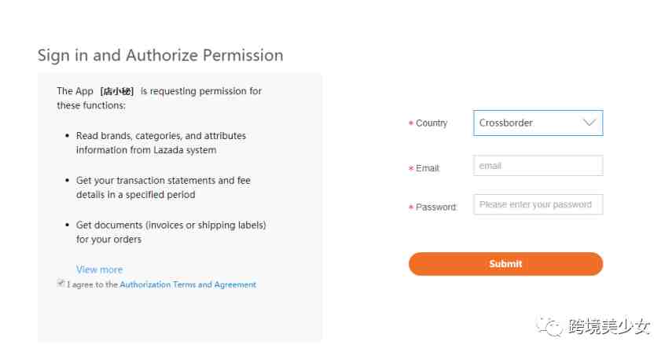Viewport: 672px width, 356px height.
Task: Click the Password field label
Action: 436,207
